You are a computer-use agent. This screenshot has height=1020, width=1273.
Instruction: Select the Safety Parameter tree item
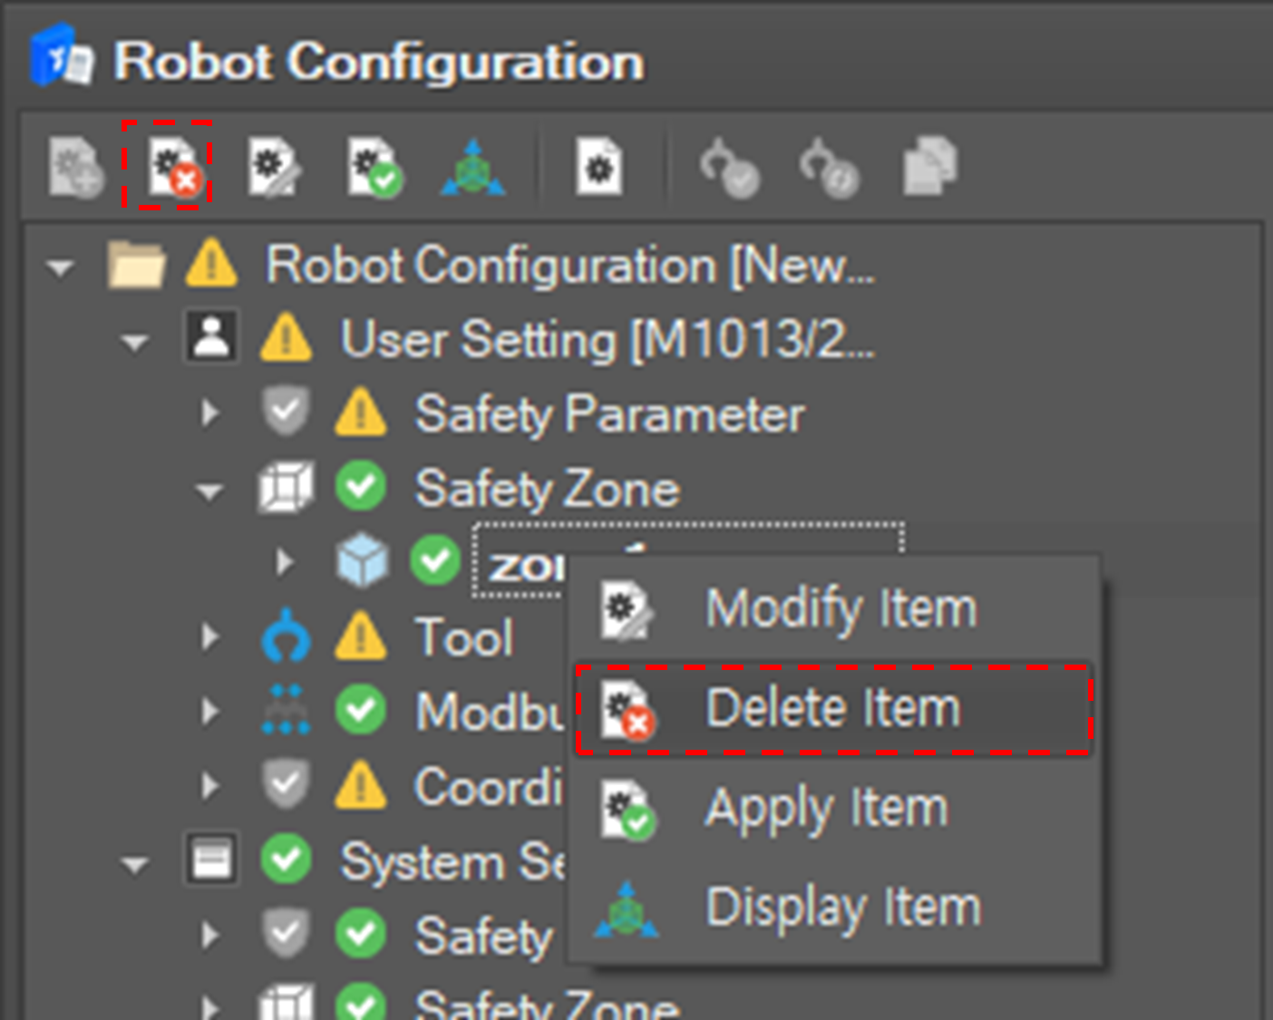(x=608, y=415)
